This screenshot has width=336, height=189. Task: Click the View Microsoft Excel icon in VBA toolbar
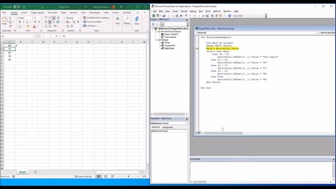[x=154, y=16]
